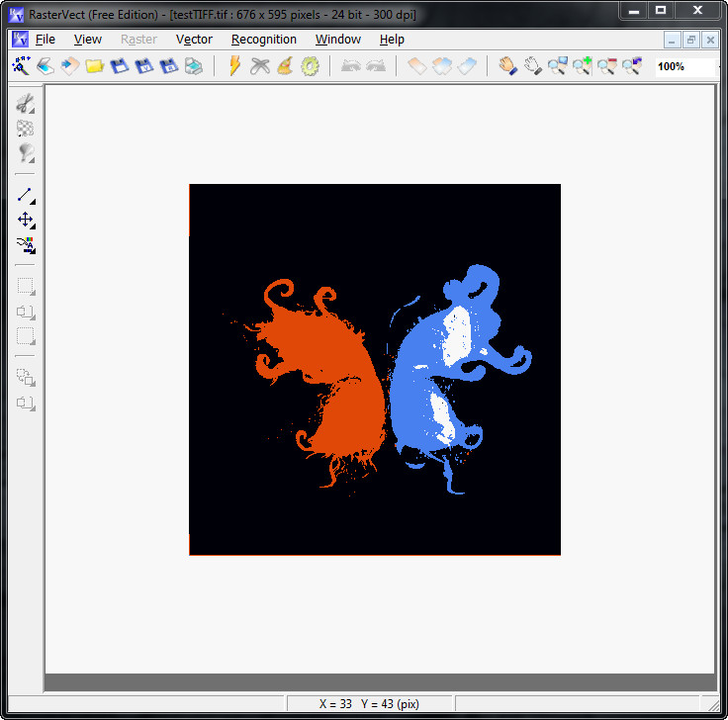Zoom in with the green plus magnifier
728x720 pixels.
point(583,66)
